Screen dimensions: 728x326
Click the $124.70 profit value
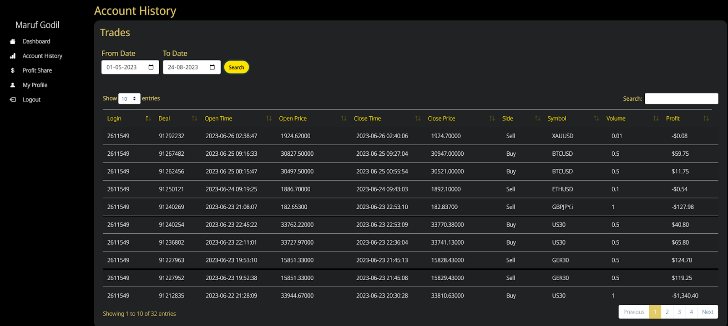point(682,260)
